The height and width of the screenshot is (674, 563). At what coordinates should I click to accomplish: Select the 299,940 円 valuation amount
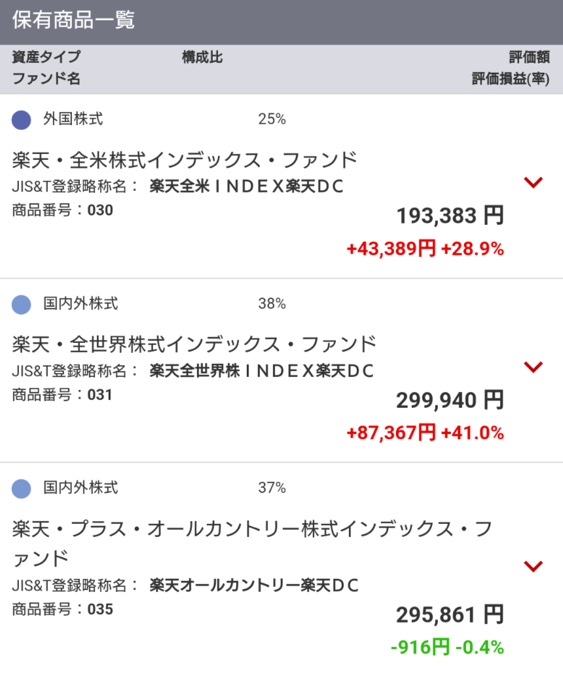[x=450, y=399]
